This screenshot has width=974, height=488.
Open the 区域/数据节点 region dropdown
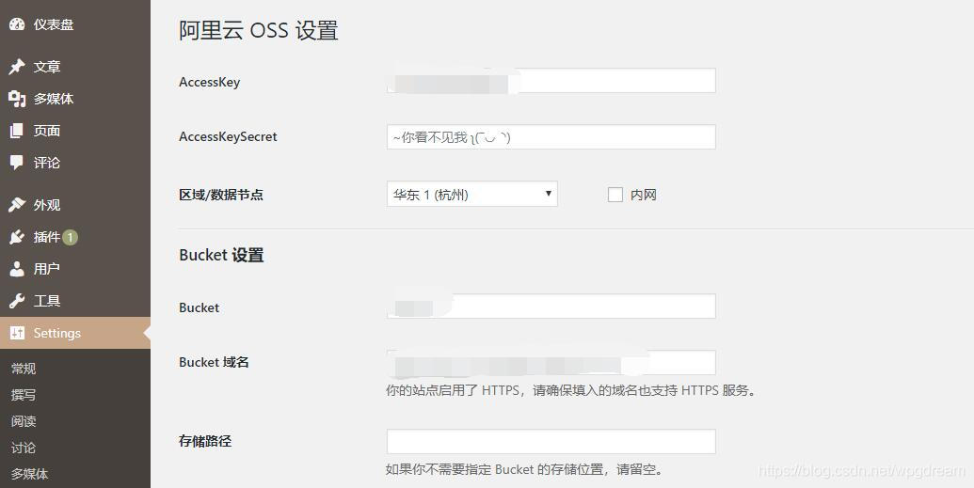pos(472,195)
